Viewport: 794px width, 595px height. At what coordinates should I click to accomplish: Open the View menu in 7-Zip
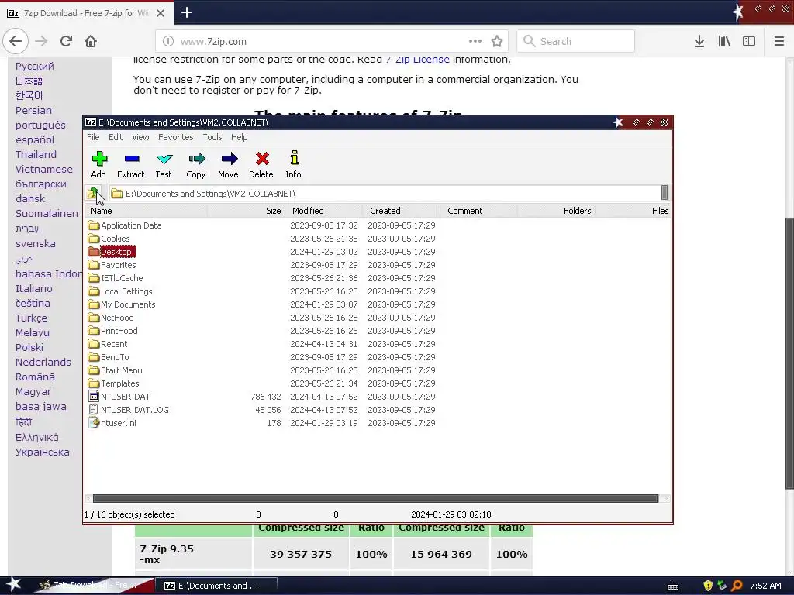pos(140,137)
